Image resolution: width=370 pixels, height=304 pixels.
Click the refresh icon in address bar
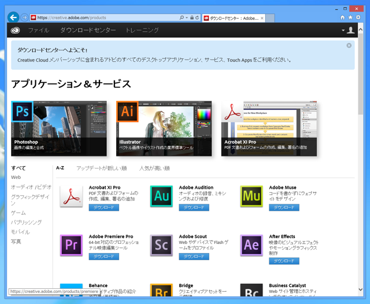(197, 18)
